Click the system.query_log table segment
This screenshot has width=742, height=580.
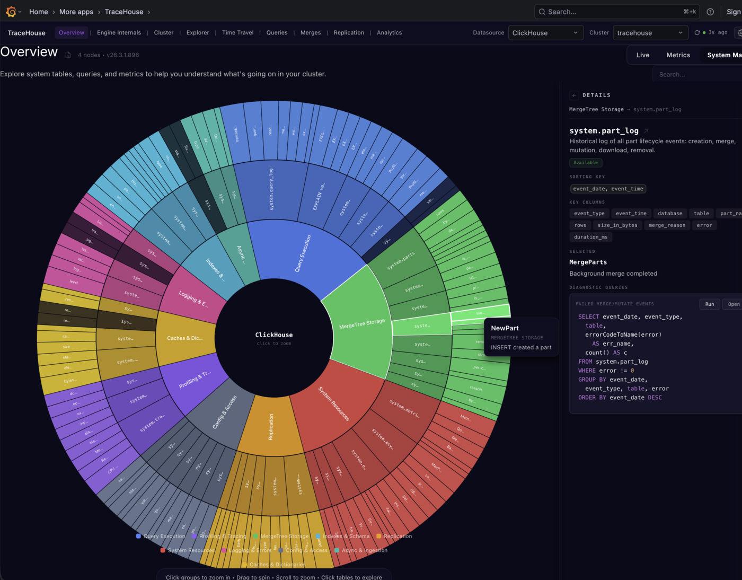tap(271, 189)
